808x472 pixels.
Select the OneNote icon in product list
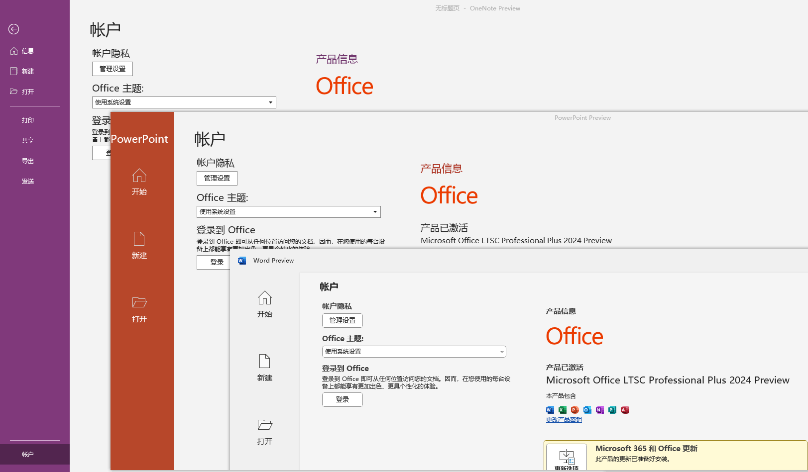(x=599, y=409)
